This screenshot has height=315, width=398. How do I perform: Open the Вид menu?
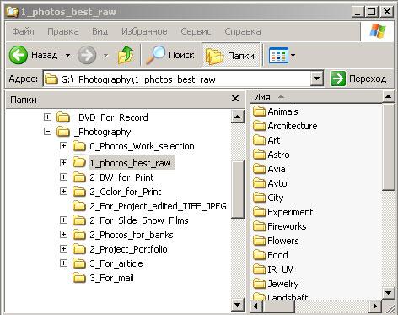[99, 31]
